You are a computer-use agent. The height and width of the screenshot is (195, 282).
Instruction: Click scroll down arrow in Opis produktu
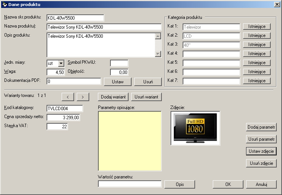158,54
